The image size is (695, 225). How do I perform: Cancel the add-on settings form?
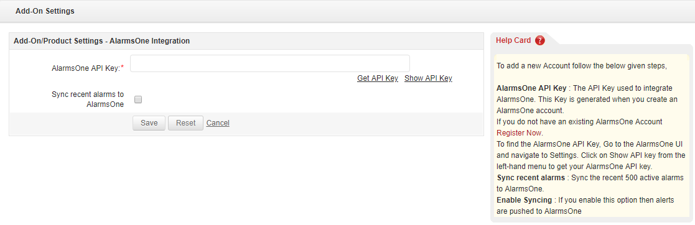click(x=218, y=123)
